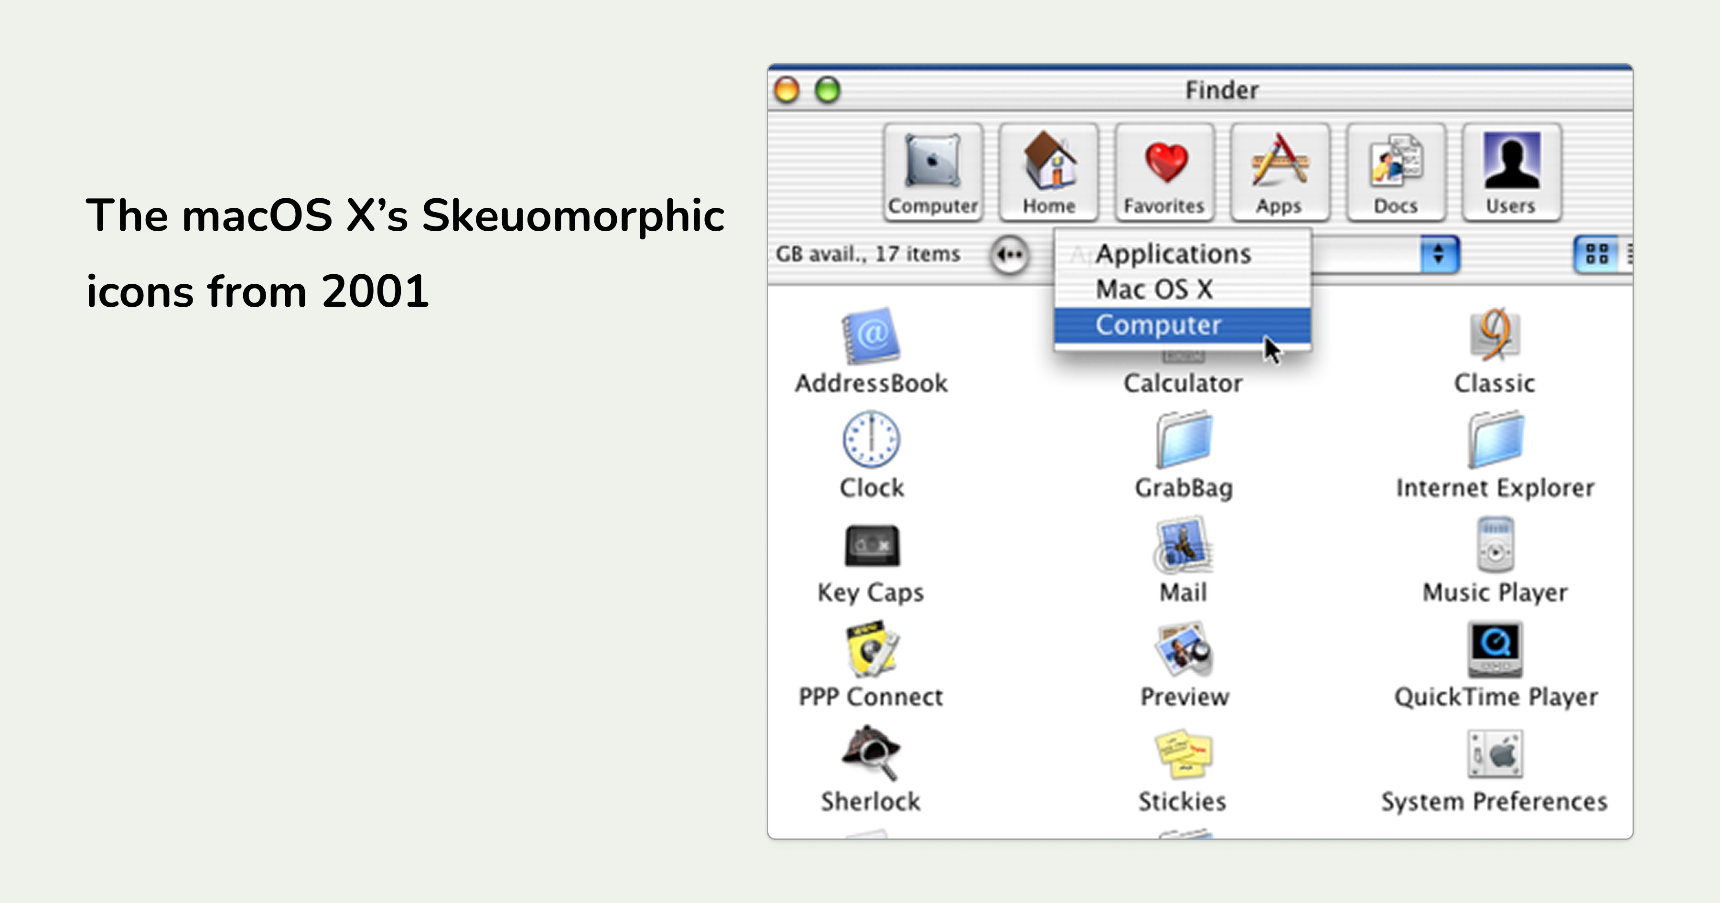Switch to icon view mode button
The width and height of the screenshot is (1720, 903).
pyautogui.click(x=1596, y=255)
